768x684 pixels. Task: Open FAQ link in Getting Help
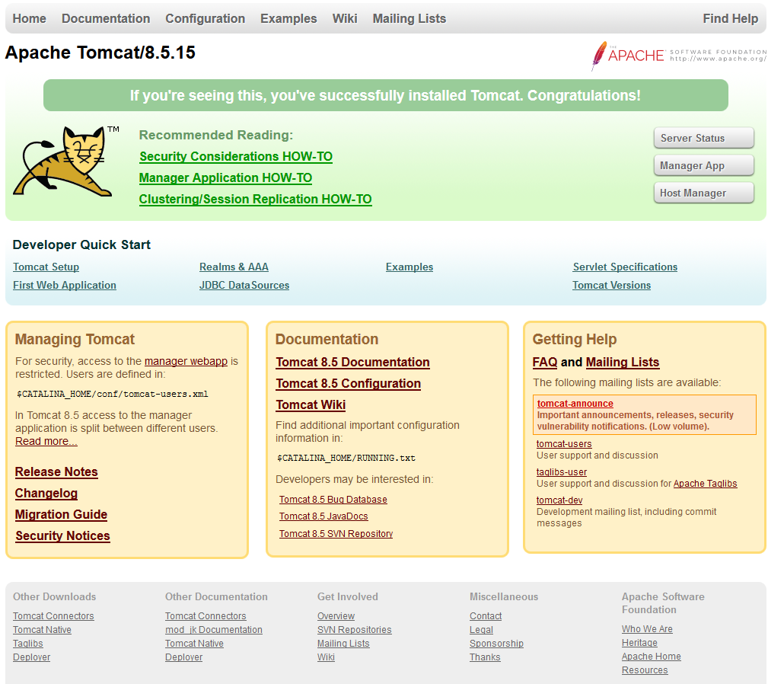pyautogui.click(x=545, y=362)
